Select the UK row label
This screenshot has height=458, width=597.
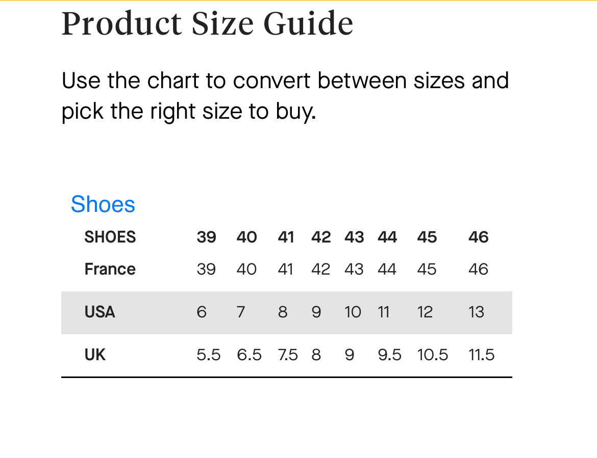coord(95,355)
